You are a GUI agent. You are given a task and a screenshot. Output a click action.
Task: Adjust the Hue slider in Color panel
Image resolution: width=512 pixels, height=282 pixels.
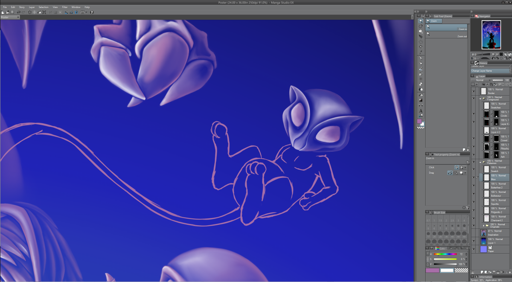click(445, 254)
